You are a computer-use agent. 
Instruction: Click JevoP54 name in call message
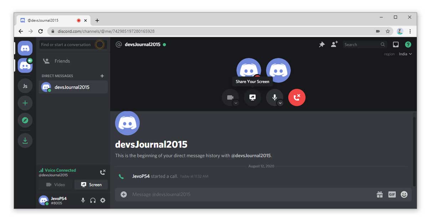pyautogui.click(x=141, y=176)
